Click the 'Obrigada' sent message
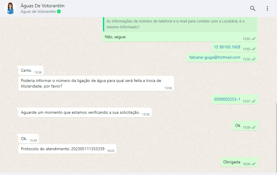 coord(232,162)
